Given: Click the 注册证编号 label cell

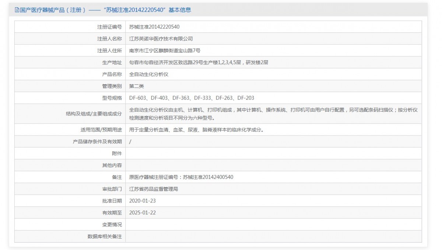Looking at the screenshot, I should point(70,27).
